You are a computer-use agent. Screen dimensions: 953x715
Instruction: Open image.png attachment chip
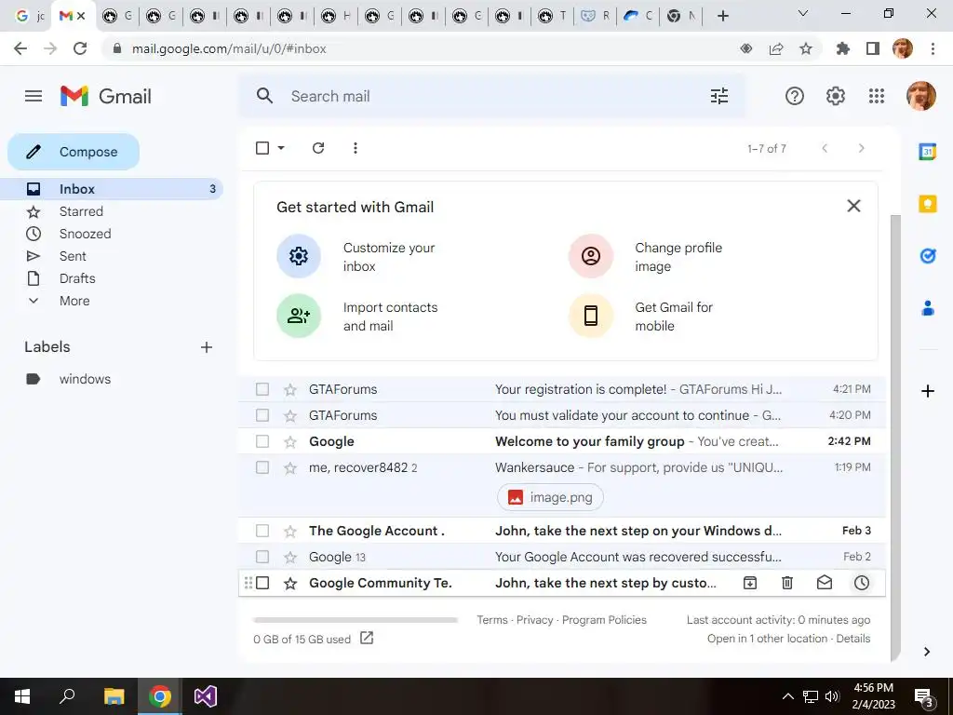(x=550, y=497)
